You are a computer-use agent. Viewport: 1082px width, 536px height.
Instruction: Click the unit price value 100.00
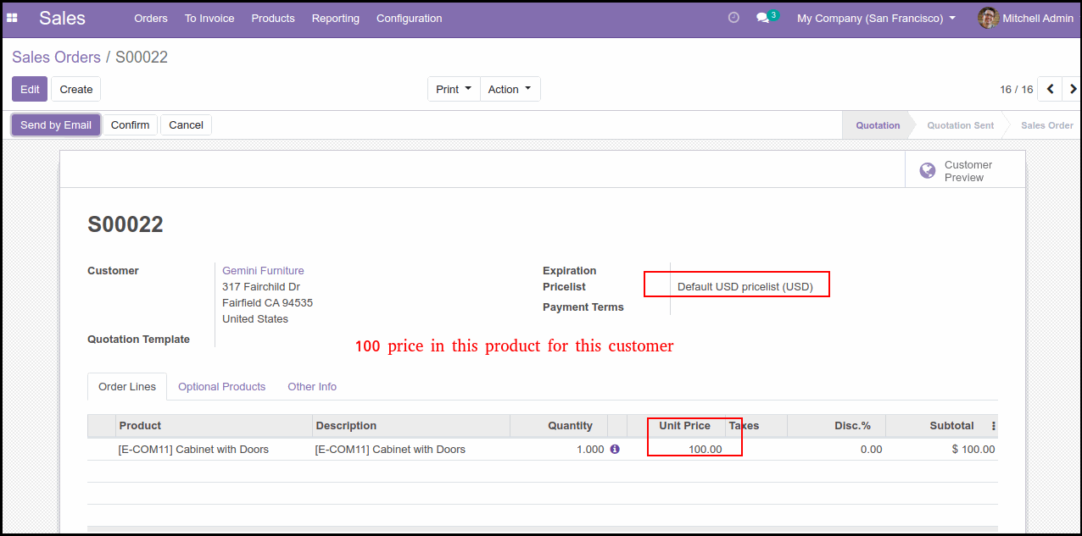coord(706,450)
